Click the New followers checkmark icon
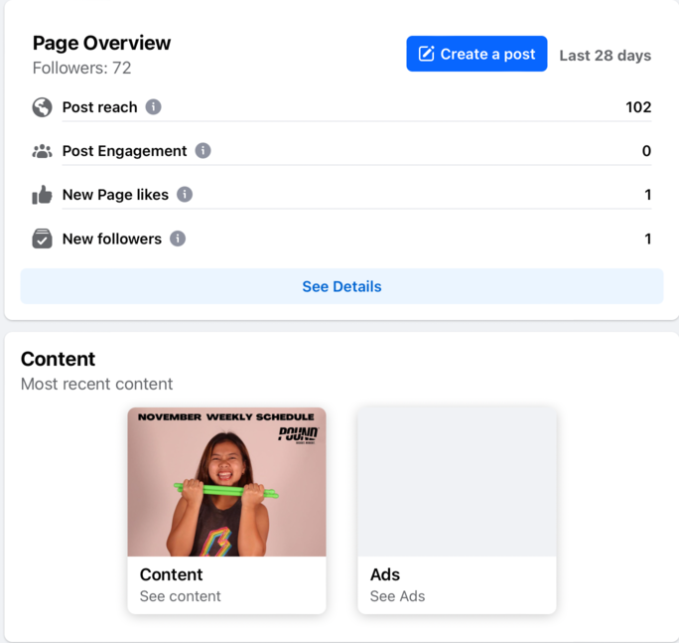The width and height of the screenshot is (679, 643). click(x=42, y=239)
